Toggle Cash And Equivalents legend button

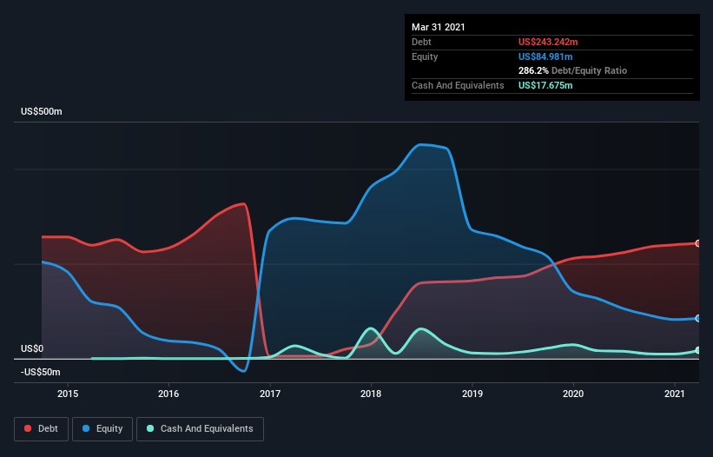(x=200, y=429)
